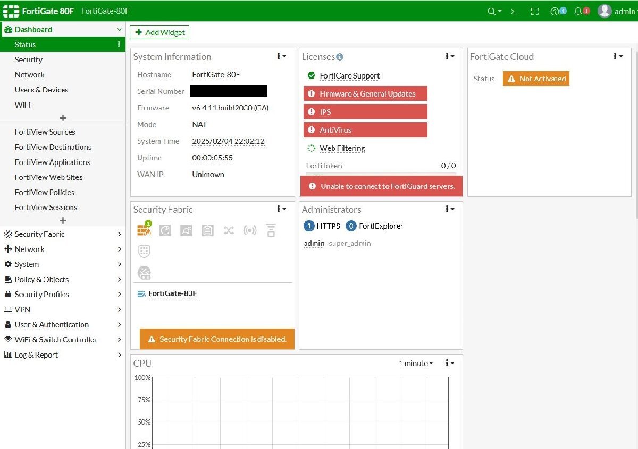Click the wireless access point icon
Image resolution: width=638 pixels, height=449 pixels.
coord(250,230)
